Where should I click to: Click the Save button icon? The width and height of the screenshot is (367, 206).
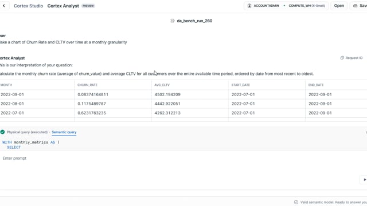[x=356, y=6]
